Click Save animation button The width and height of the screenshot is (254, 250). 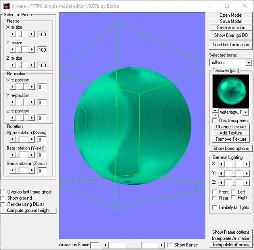point(231,27)
